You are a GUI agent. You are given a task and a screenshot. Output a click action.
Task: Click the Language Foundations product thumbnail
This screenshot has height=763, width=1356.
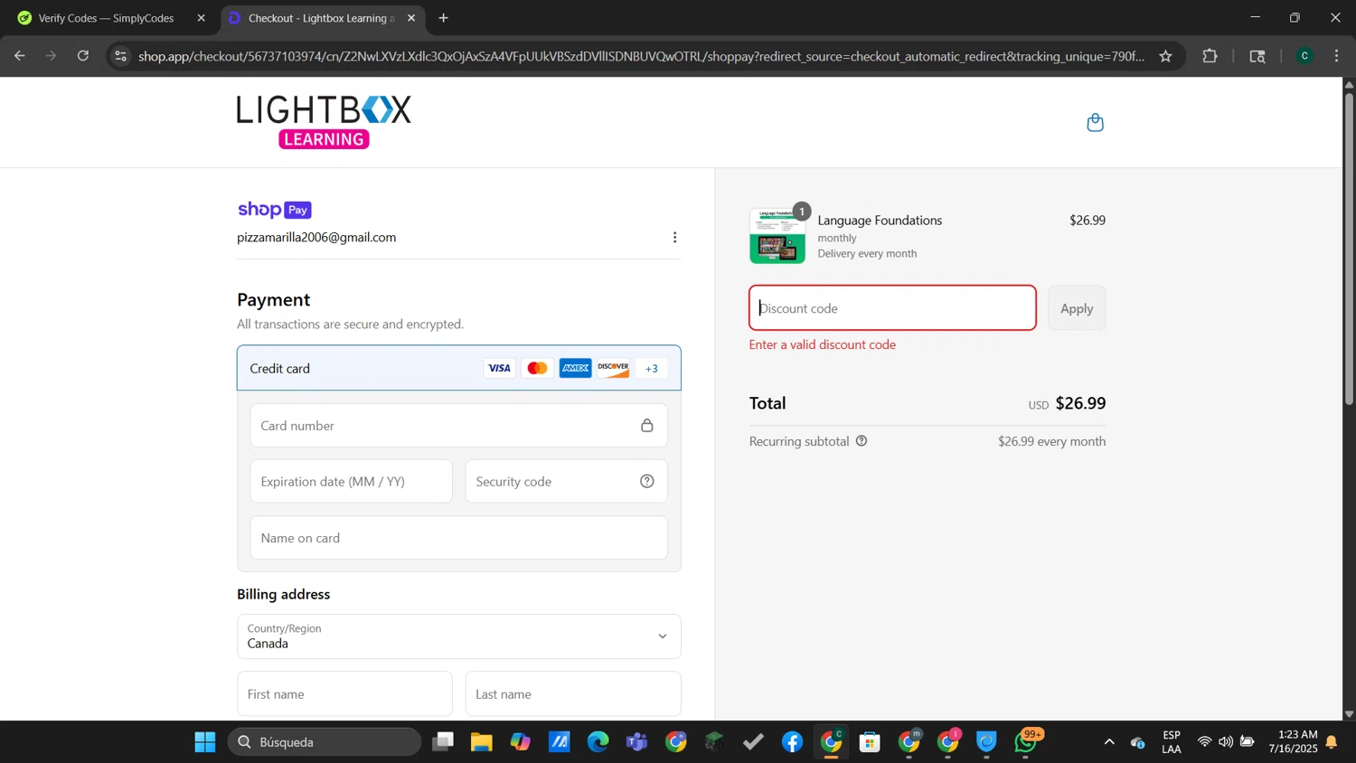(x=777, y=236)
